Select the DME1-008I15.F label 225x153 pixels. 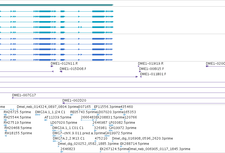(x=151, y=69)
